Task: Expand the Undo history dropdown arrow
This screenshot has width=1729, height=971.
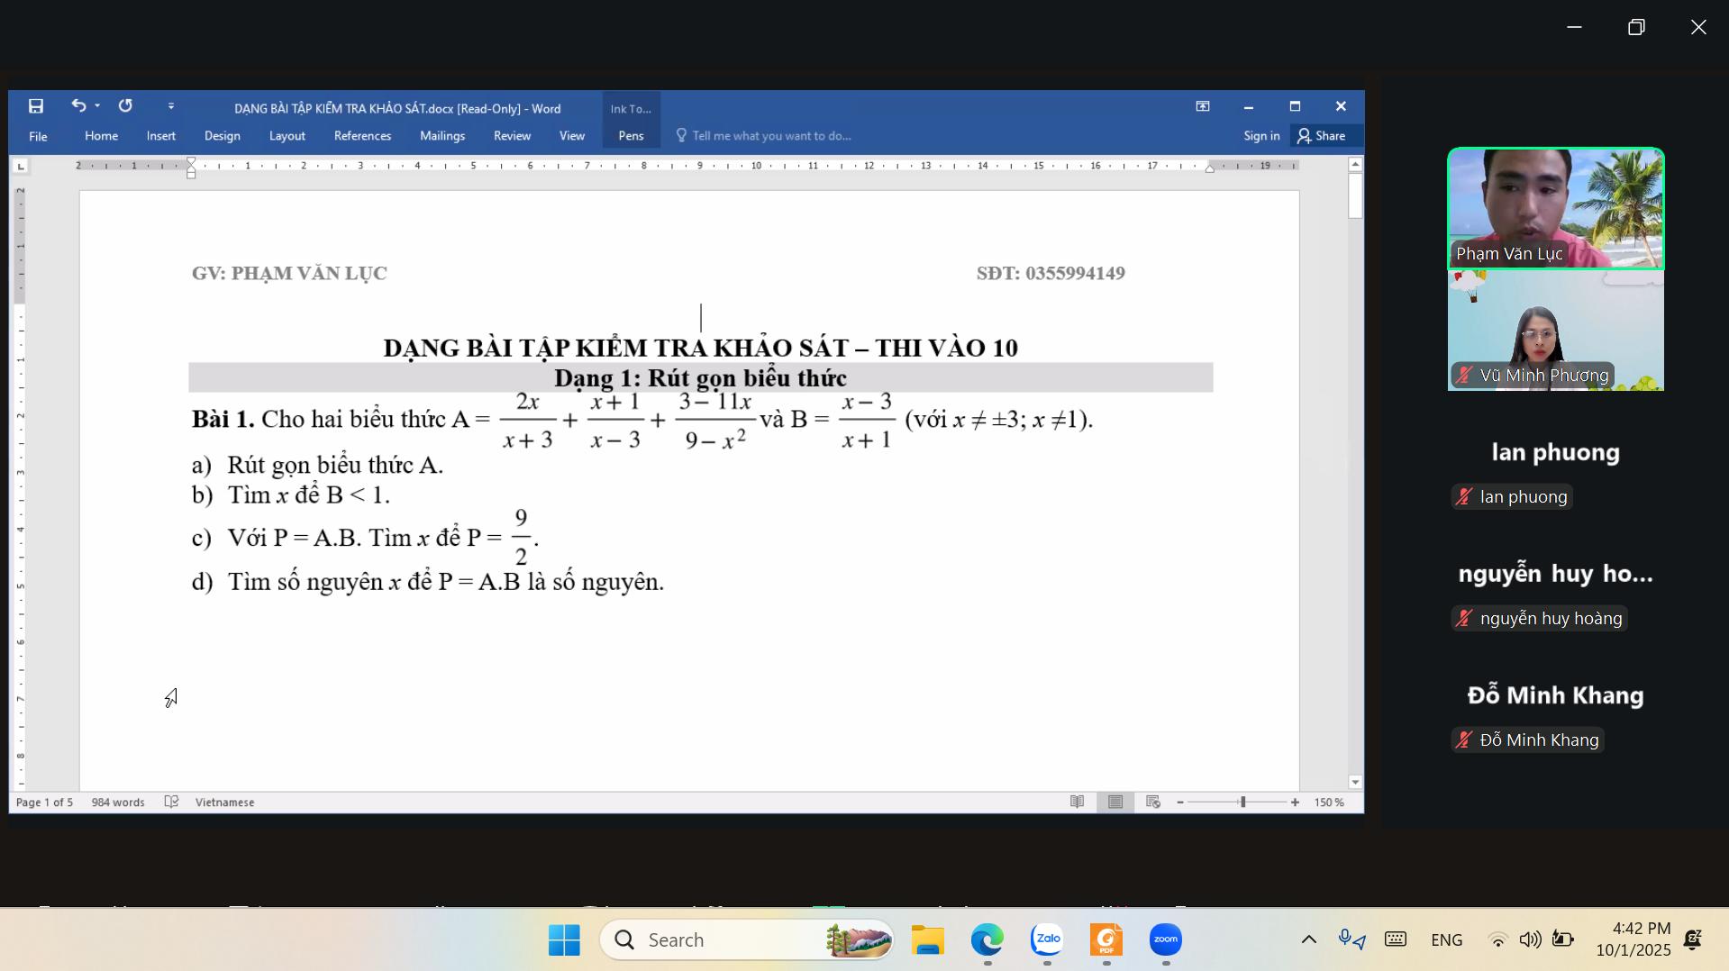Action: [97, 106]
